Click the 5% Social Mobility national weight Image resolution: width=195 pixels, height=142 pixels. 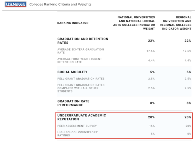152,72
